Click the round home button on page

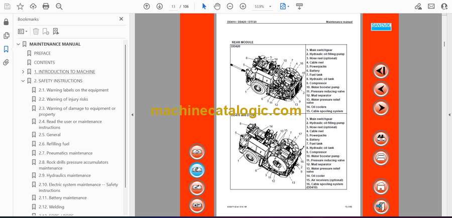(x=381, y=186)
